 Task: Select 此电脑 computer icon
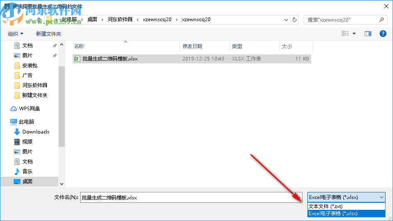point(14,122)
